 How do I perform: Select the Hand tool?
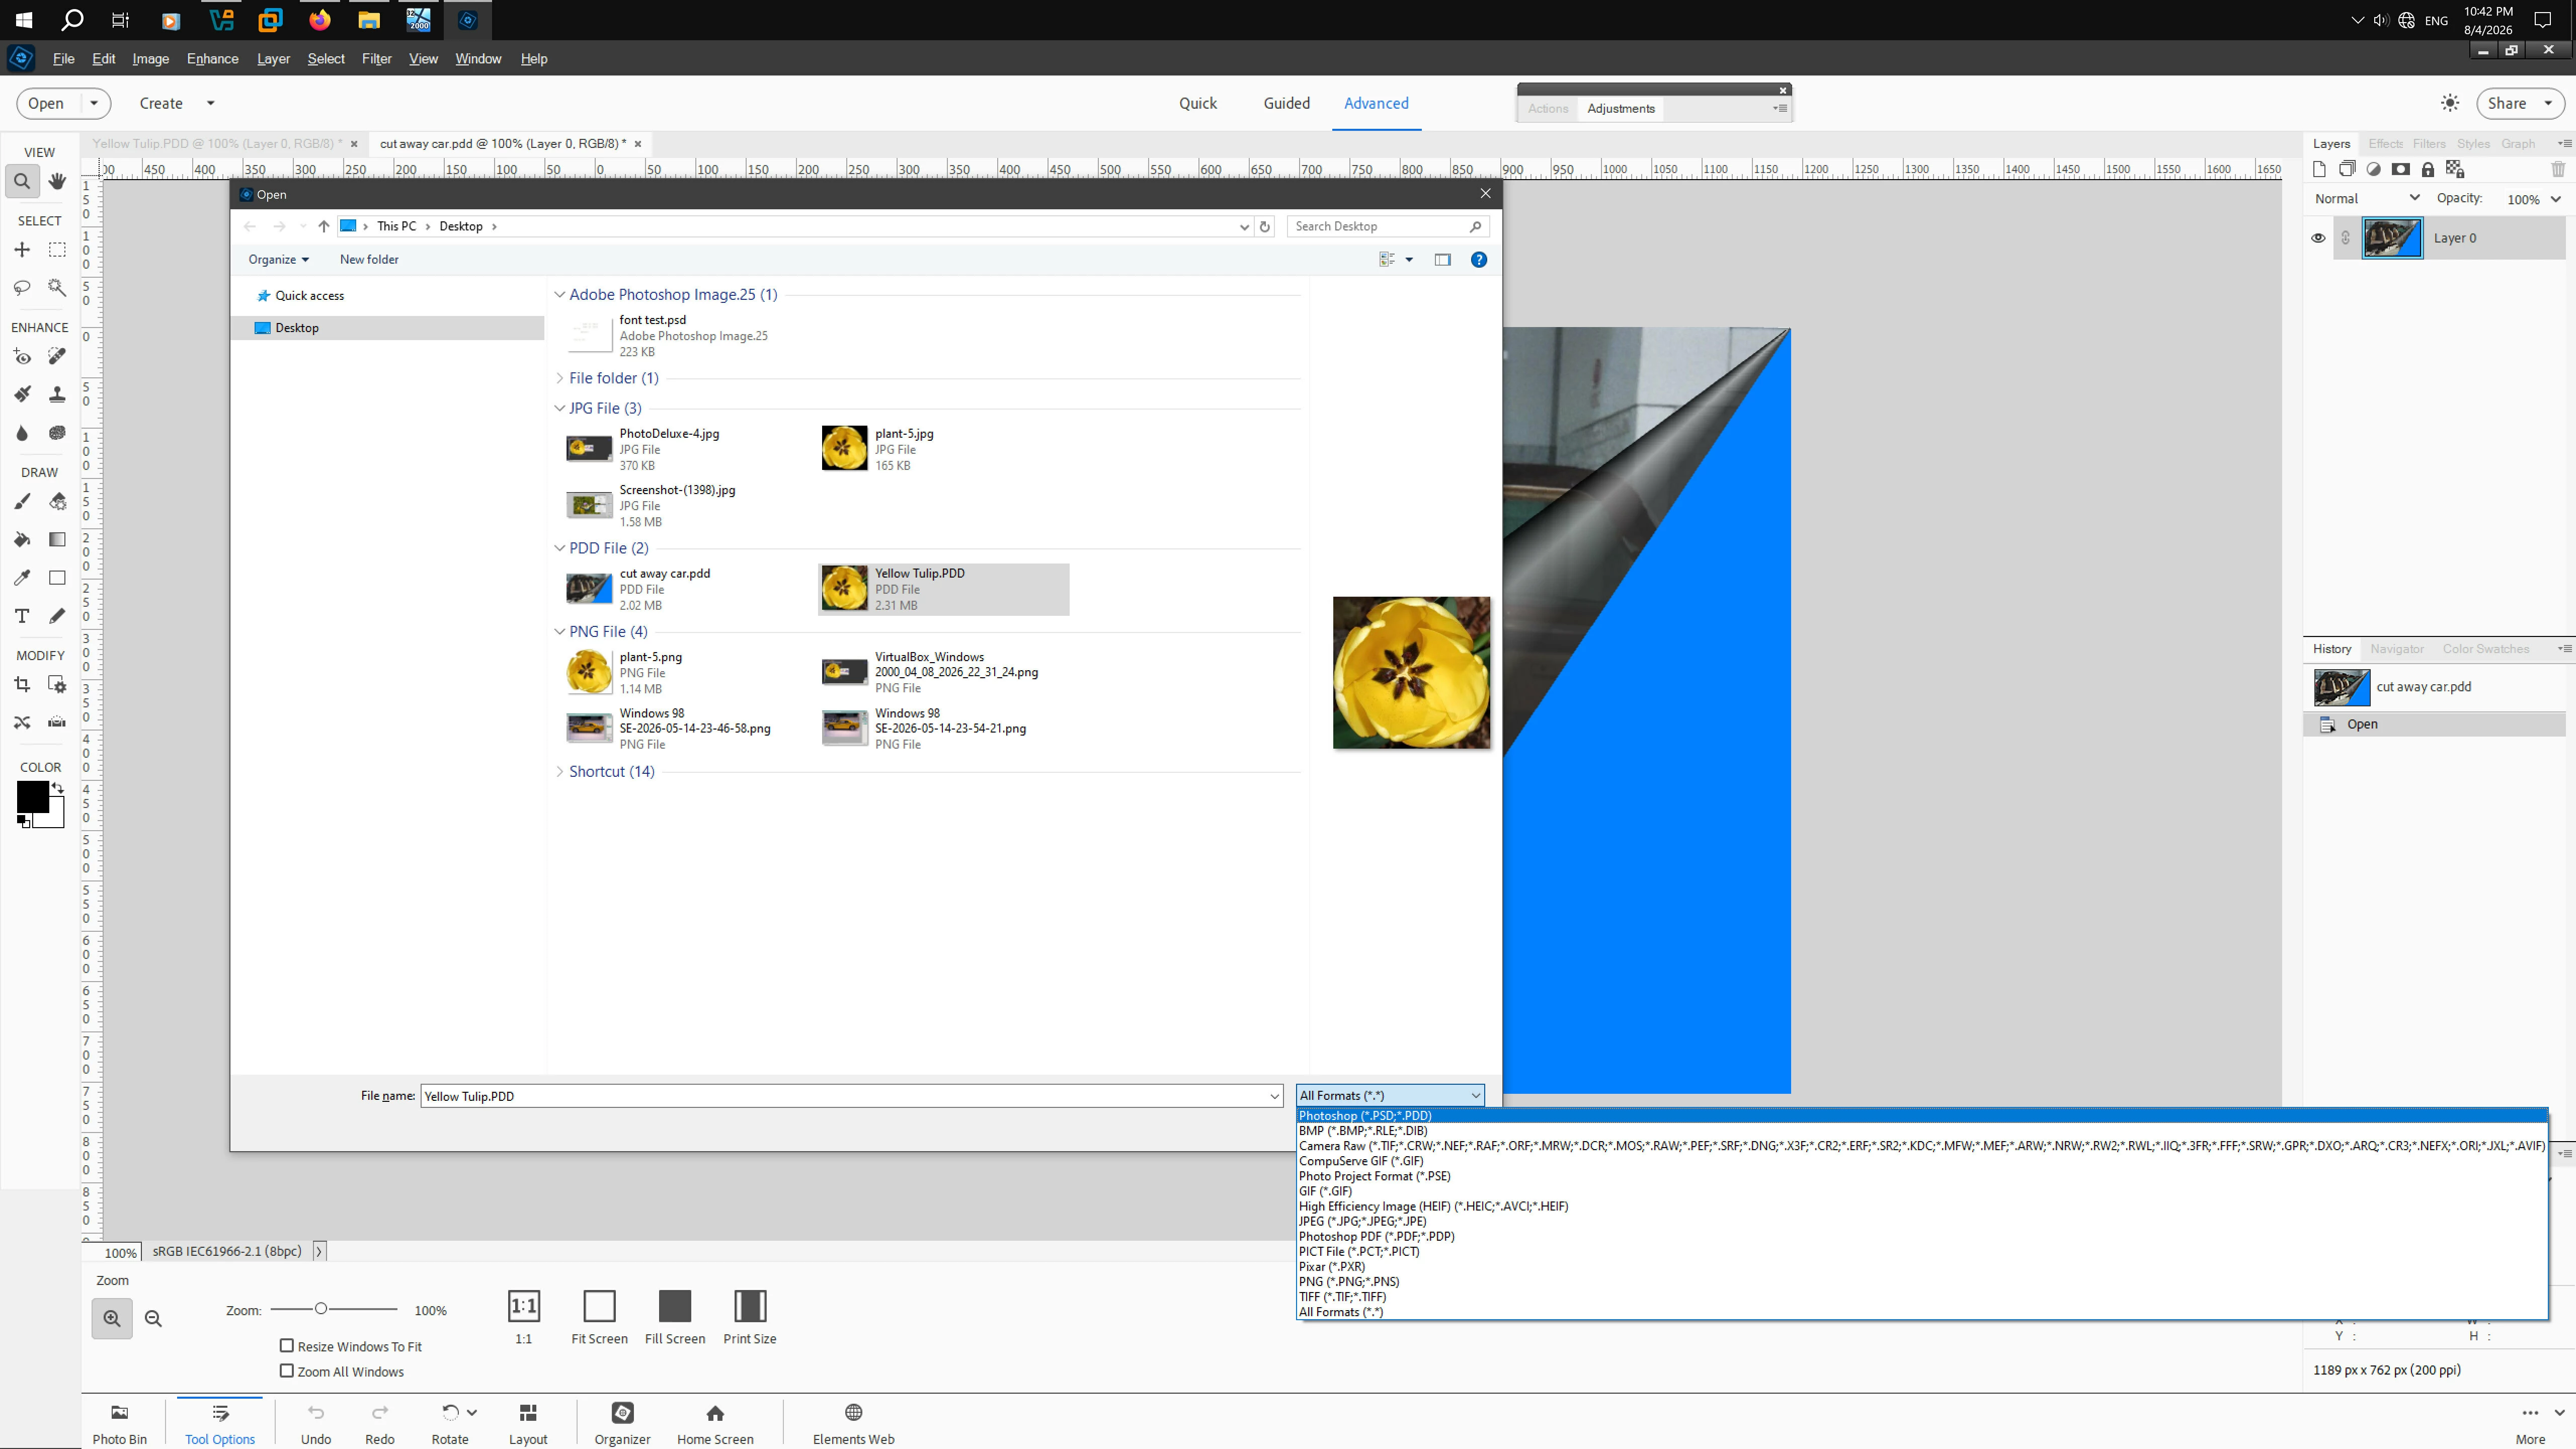pyautogui.click(x=57, y=182)
